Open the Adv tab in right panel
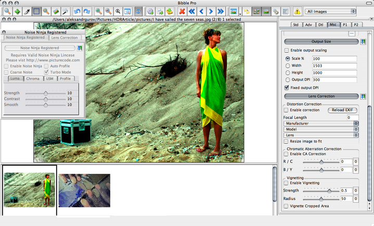The height and width of the screenshot is (226, 374). (309, 24)
